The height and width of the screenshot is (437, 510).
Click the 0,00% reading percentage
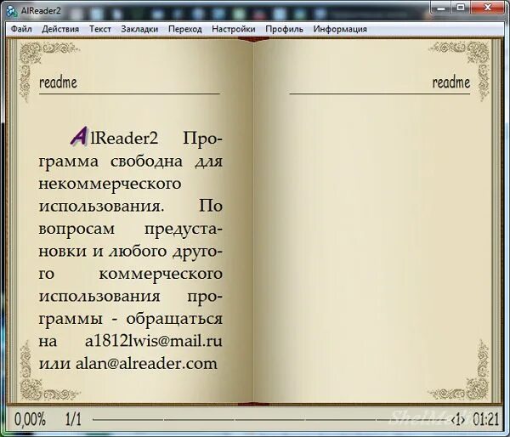[x=30, y=419]
